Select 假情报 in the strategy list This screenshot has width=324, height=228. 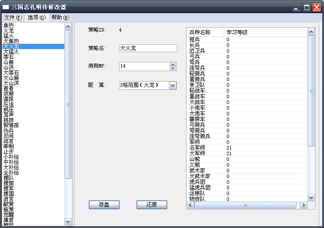click(x=11, y=125)
